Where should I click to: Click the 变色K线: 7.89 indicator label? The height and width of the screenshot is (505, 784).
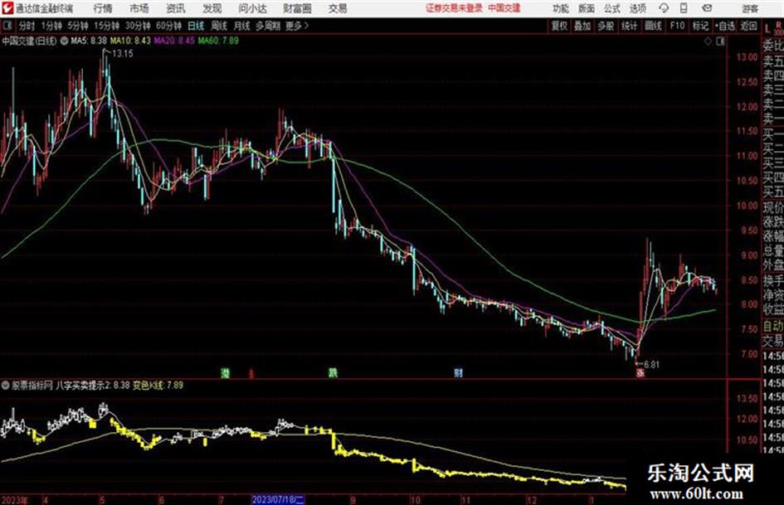click(158, 386)
